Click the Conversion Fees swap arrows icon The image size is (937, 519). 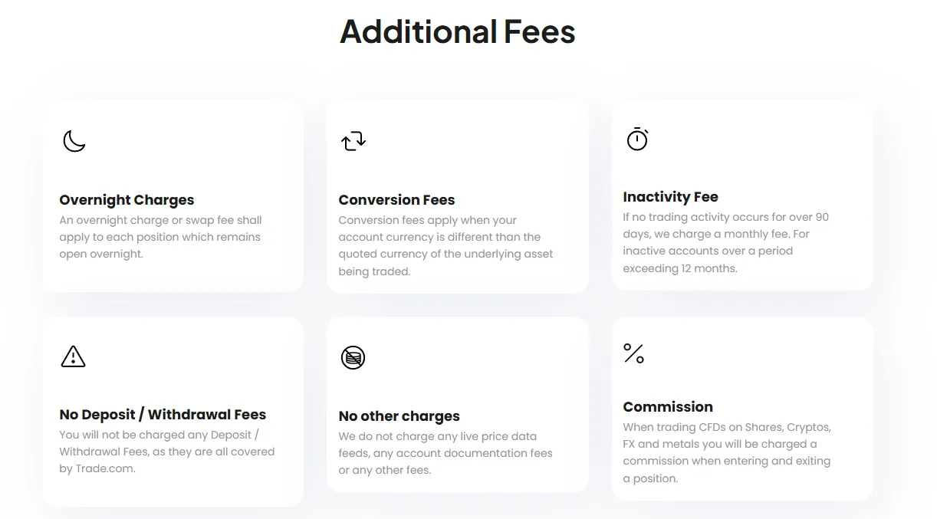(x=353, y=140)
